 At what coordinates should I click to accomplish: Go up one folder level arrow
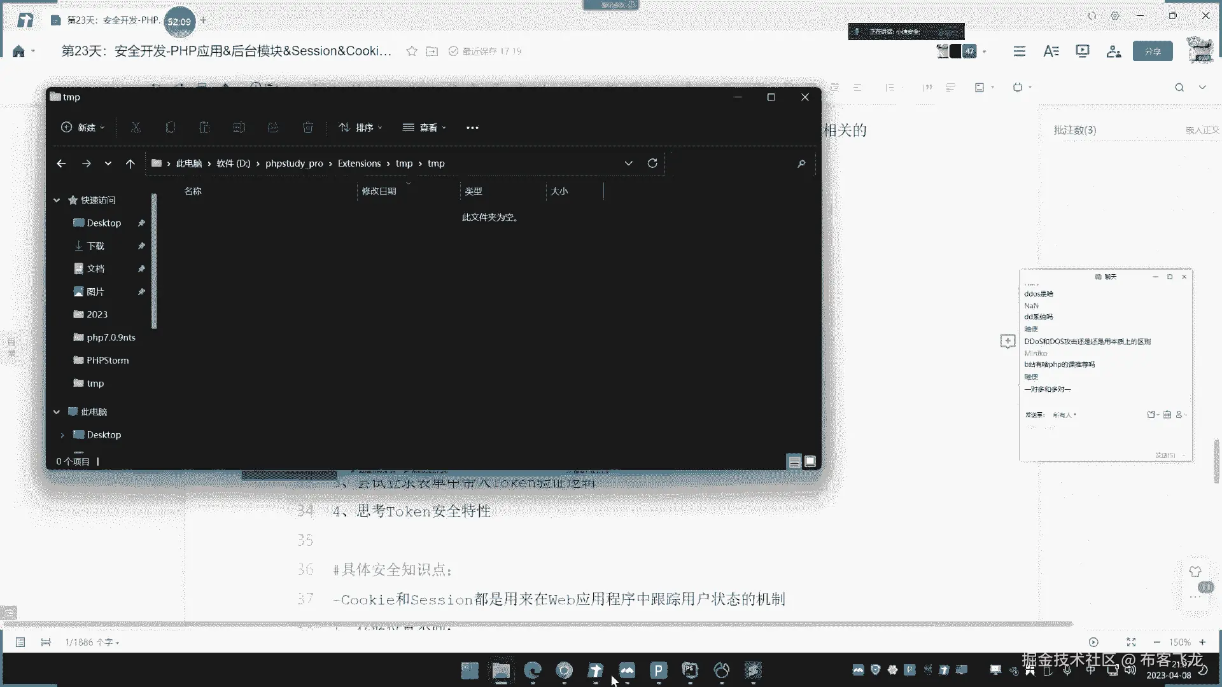130,163
